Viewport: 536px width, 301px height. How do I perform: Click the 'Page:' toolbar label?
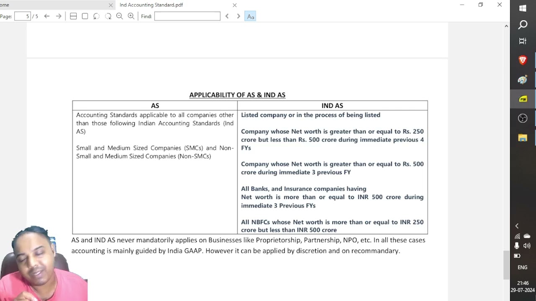tap(6, 16)
